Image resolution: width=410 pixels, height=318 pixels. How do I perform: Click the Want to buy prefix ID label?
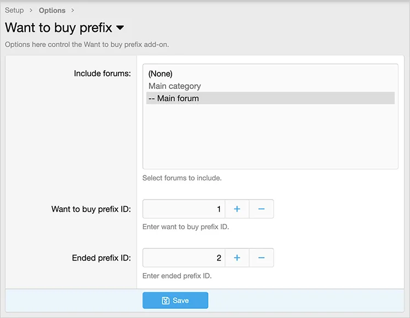tap(91, 209)
